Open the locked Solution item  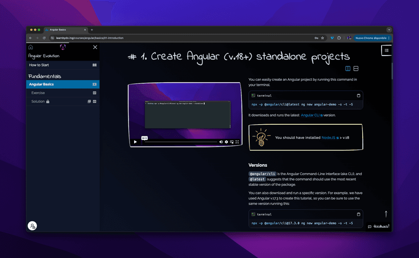coord(63,101)
